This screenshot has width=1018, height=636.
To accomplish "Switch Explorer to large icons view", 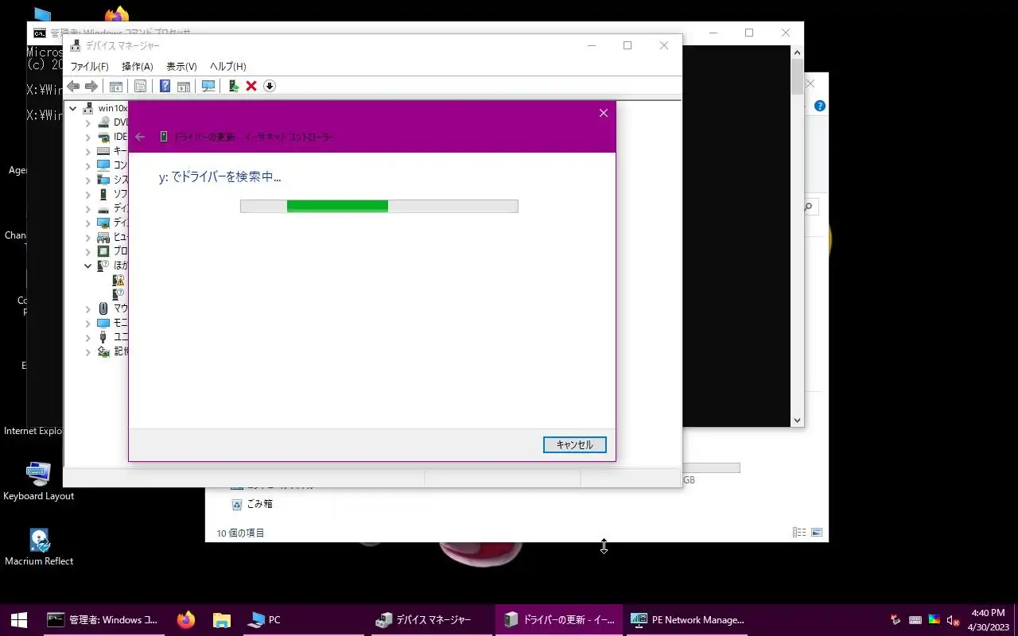I will pos(817,533).
